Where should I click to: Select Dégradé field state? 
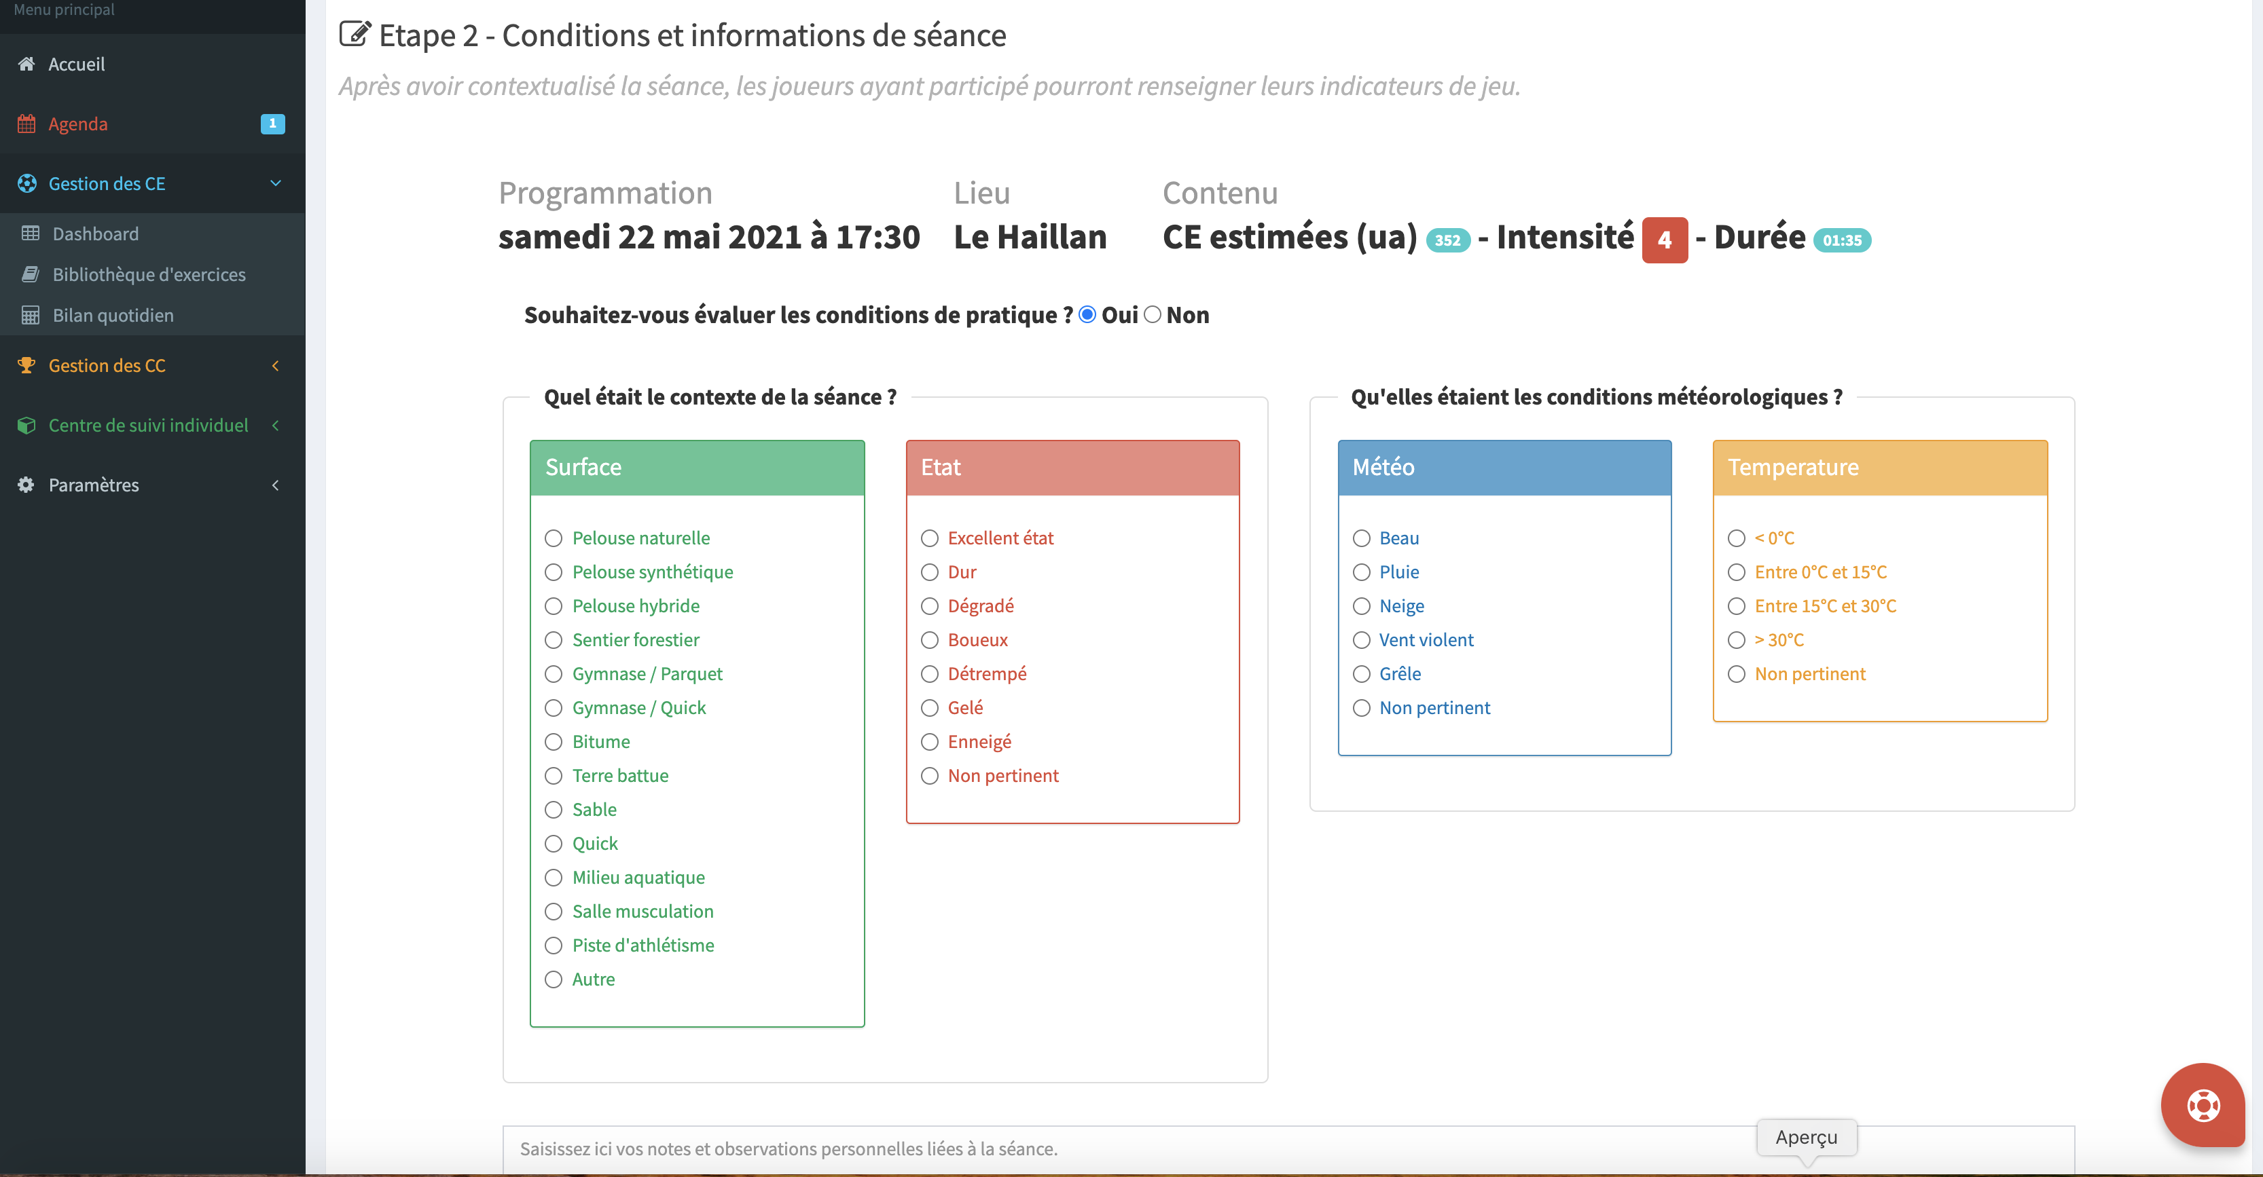tap(929, 607)
